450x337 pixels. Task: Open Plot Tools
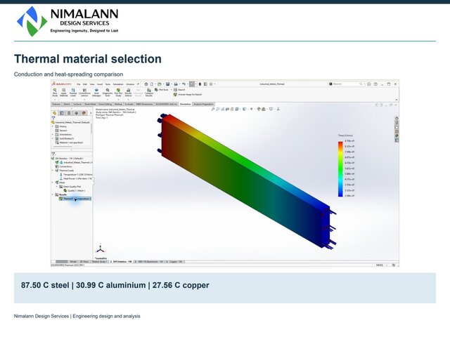pyautogui.click(x=162, y=90)
